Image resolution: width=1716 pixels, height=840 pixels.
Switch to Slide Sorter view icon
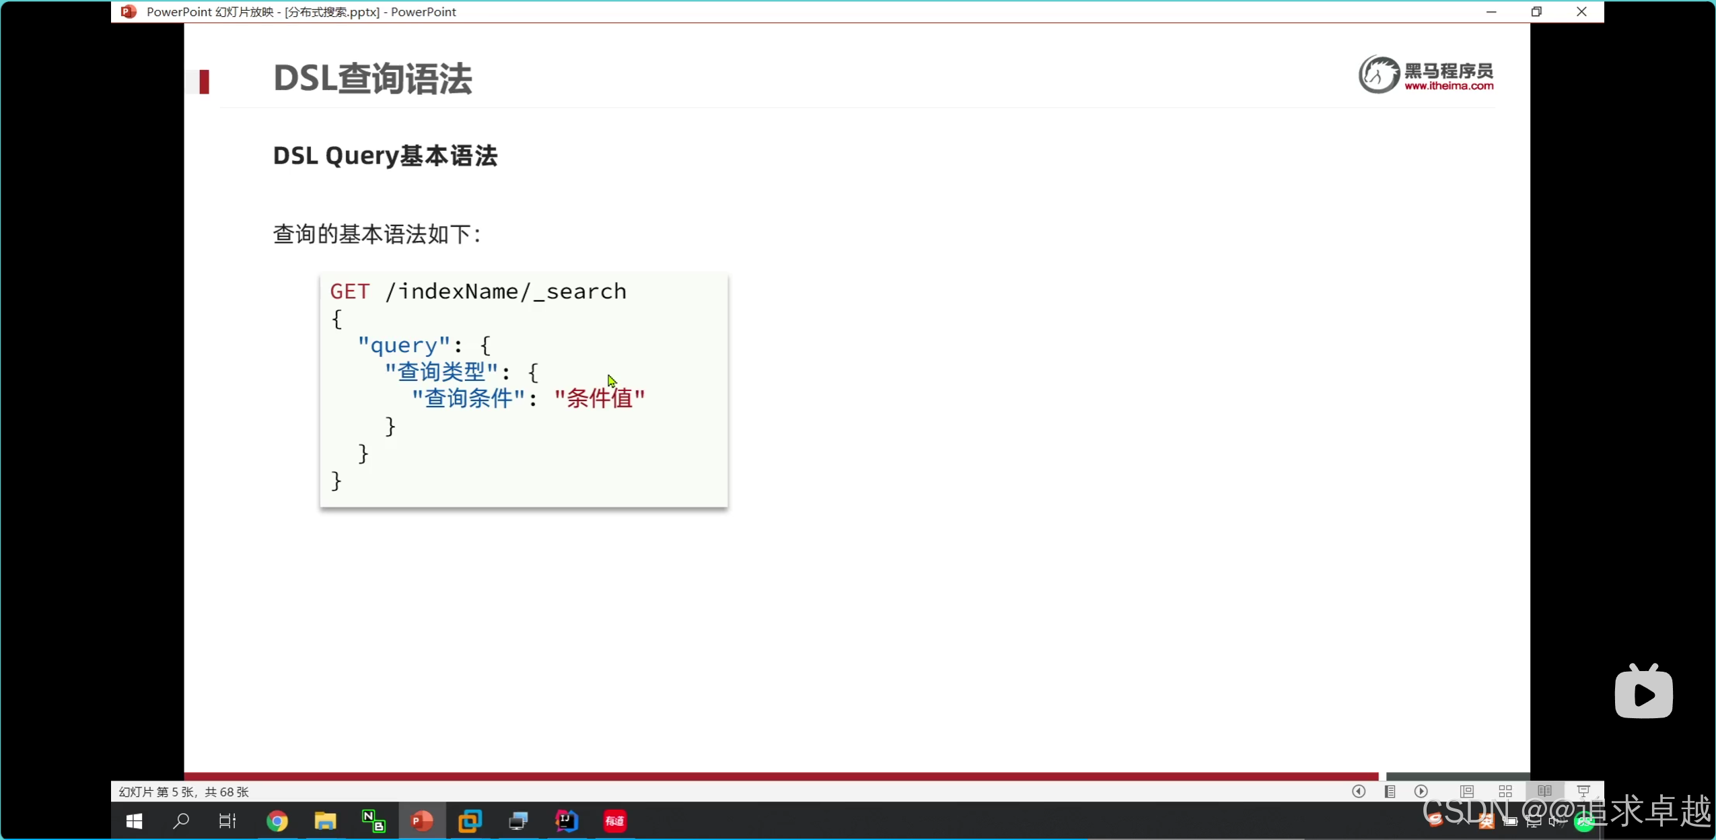1505,792
